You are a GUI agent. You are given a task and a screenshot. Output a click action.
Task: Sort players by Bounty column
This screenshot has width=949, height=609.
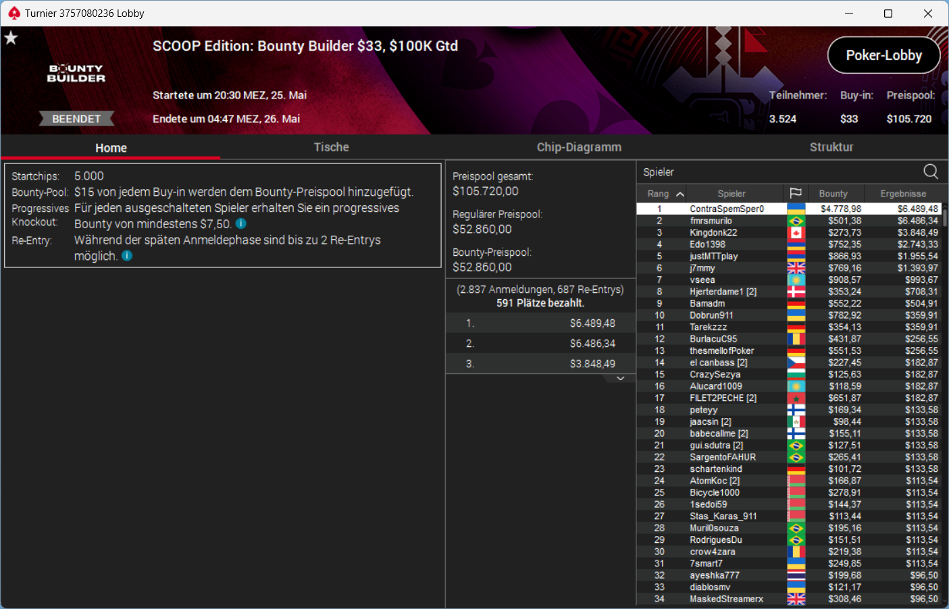click(x=833, y=194)
